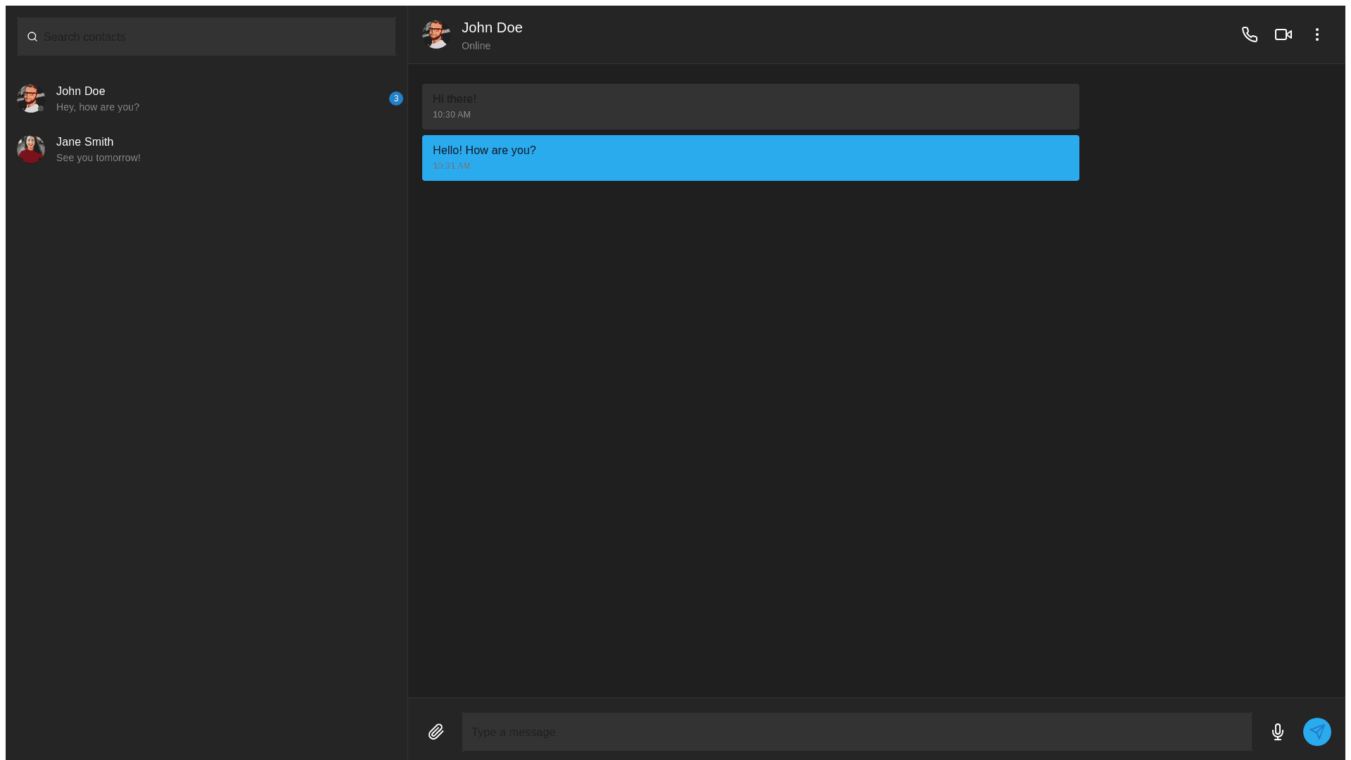The image size is (1351, 760).
Task: Click "See you tomorrow!" message preview
Action: [99, 158]
